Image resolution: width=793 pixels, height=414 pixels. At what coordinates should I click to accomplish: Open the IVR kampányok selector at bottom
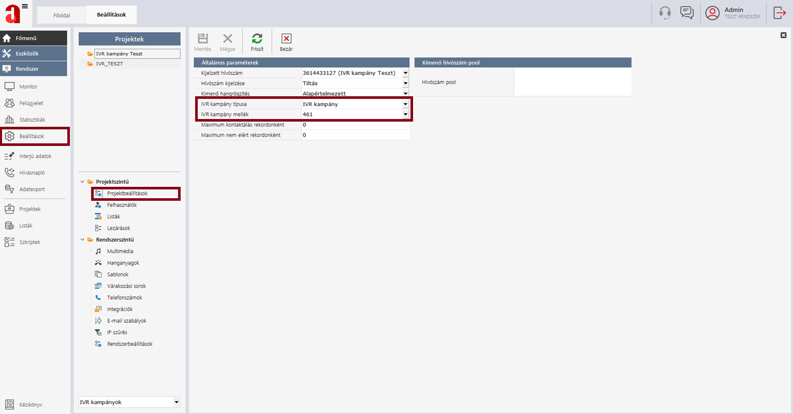point(177,402)
